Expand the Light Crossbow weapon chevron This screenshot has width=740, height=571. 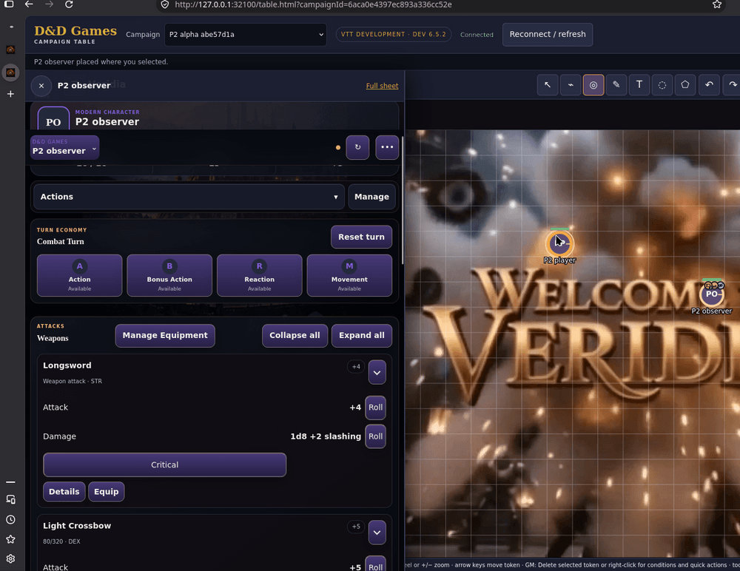click(x=377, y=533)
